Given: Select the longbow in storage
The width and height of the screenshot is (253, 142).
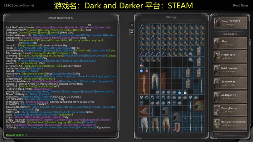Looking at the screenshot, I should [163, 81].
